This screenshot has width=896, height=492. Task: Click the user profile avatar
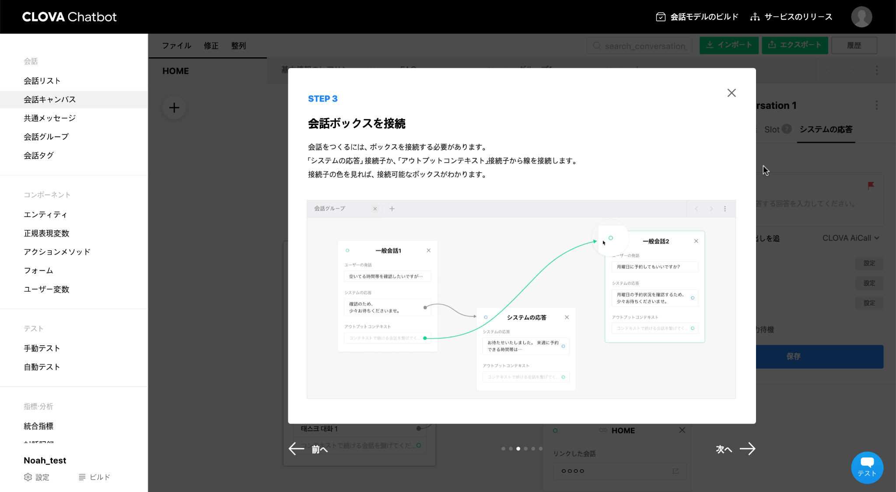861,17
